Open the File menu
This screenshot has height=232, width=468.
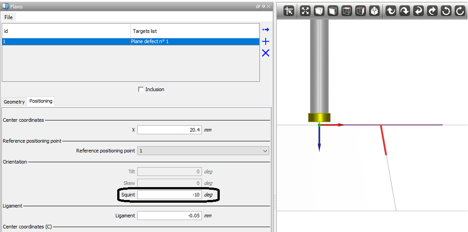coord(8,17)
